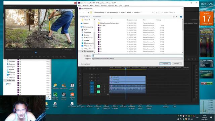Open the Изменить menu

pos(86,6)
